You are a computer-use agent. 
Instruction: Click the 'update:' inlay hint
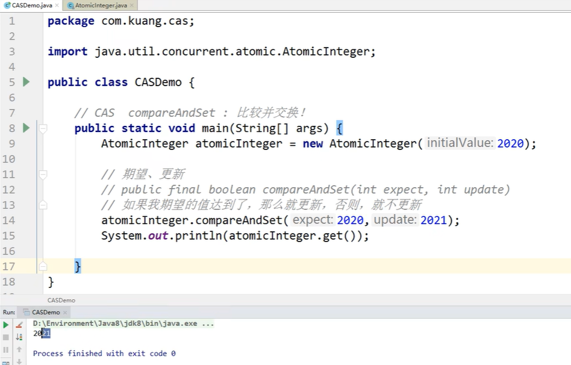pyautogui.click(x=395, y=220)
